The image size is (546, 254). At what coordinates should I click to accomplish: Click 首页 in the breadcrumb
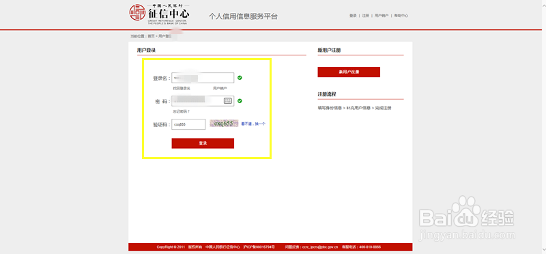(151, 36)
